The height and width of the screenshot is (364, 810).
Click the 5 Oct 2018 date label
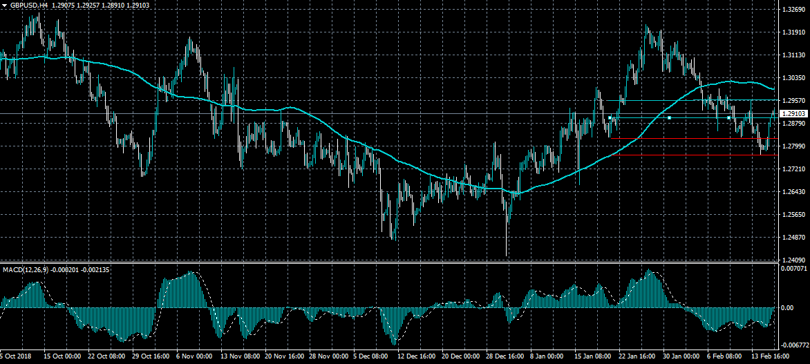(17, 357)
